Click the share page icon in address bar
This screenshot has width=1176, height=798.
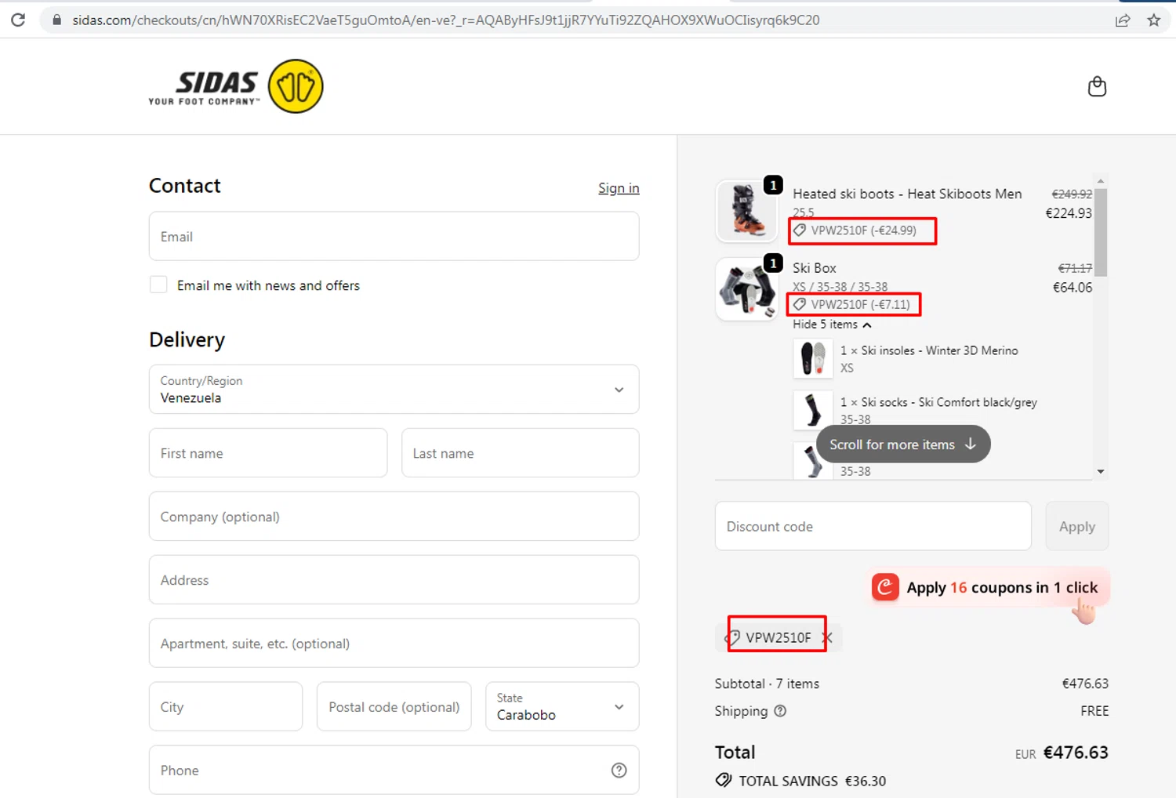1123,20
